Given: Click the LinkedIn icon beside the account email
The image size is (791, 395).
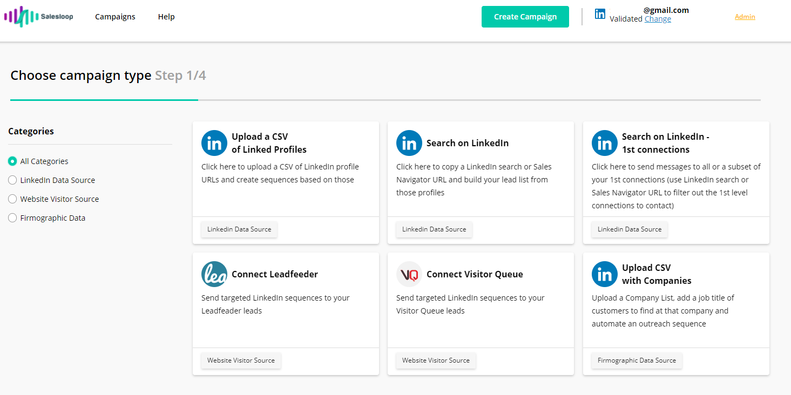Looking at the screenshot, I should [x=600, y=14].
